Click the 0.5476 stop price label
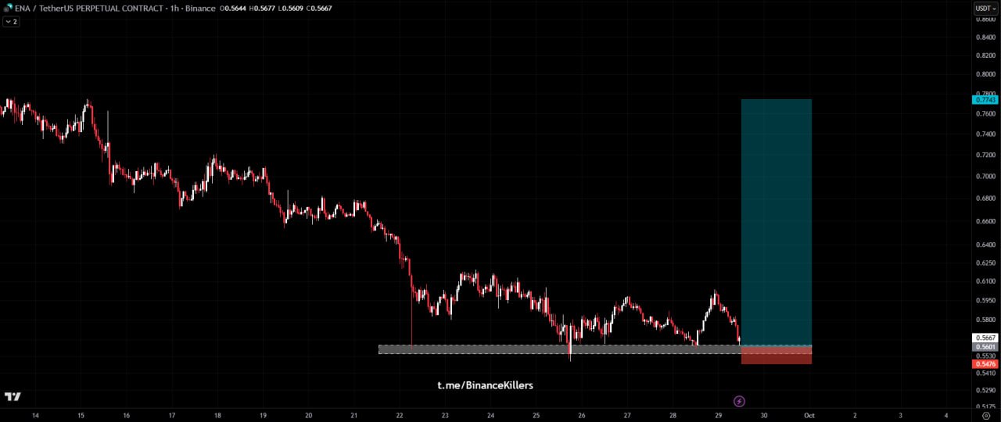1001x422 pixels. click(985, 364)
